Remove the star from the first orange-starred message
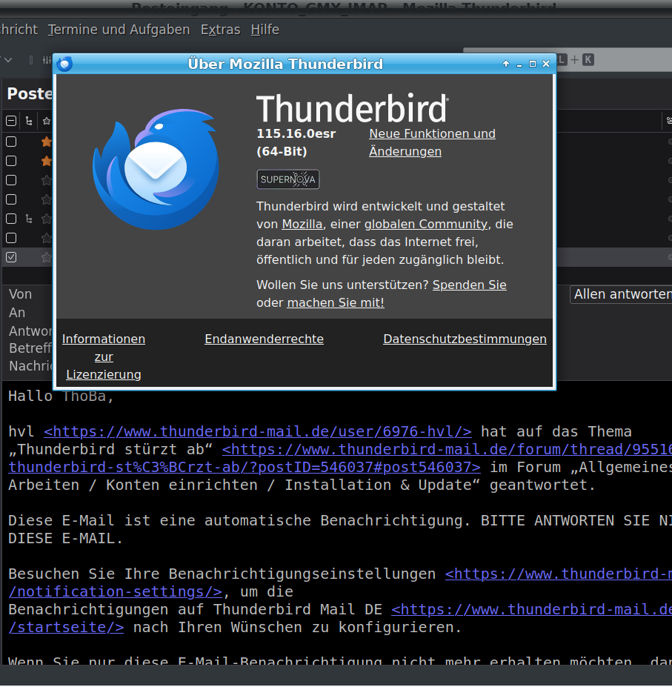This screenshot has width=672, height=687. coord(47,142)
